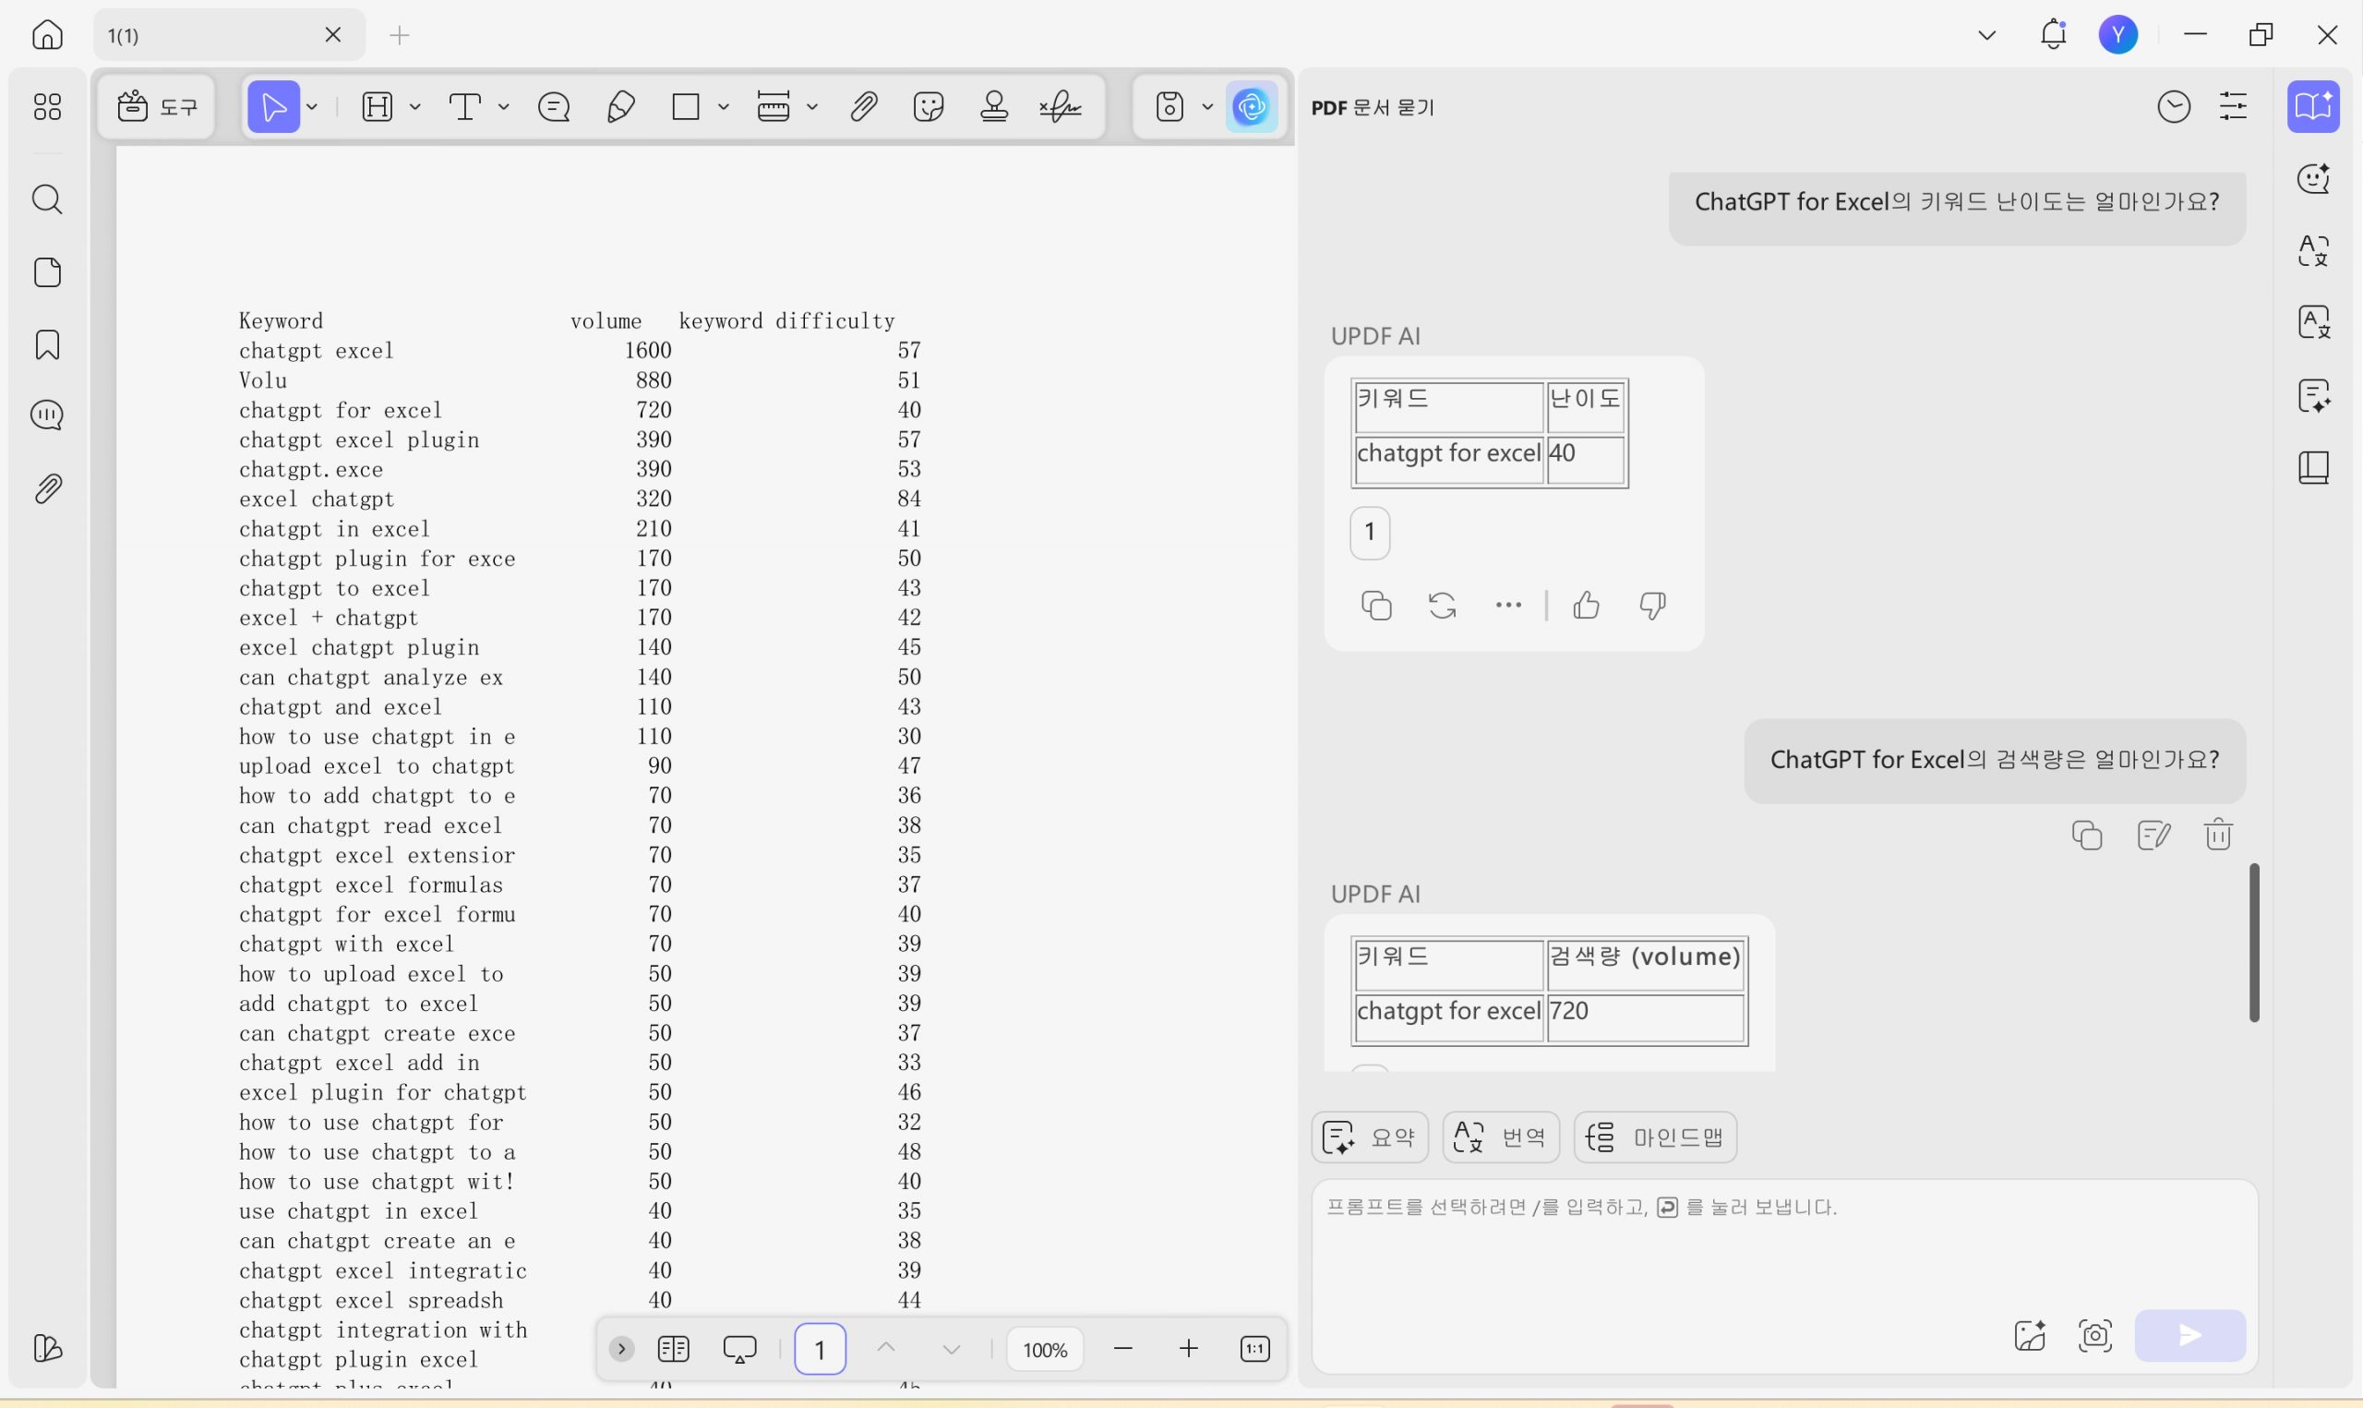Screen dimensions: 2363x1408
Task: Open the 100% zoom level box
Action: point(1045,1349)
